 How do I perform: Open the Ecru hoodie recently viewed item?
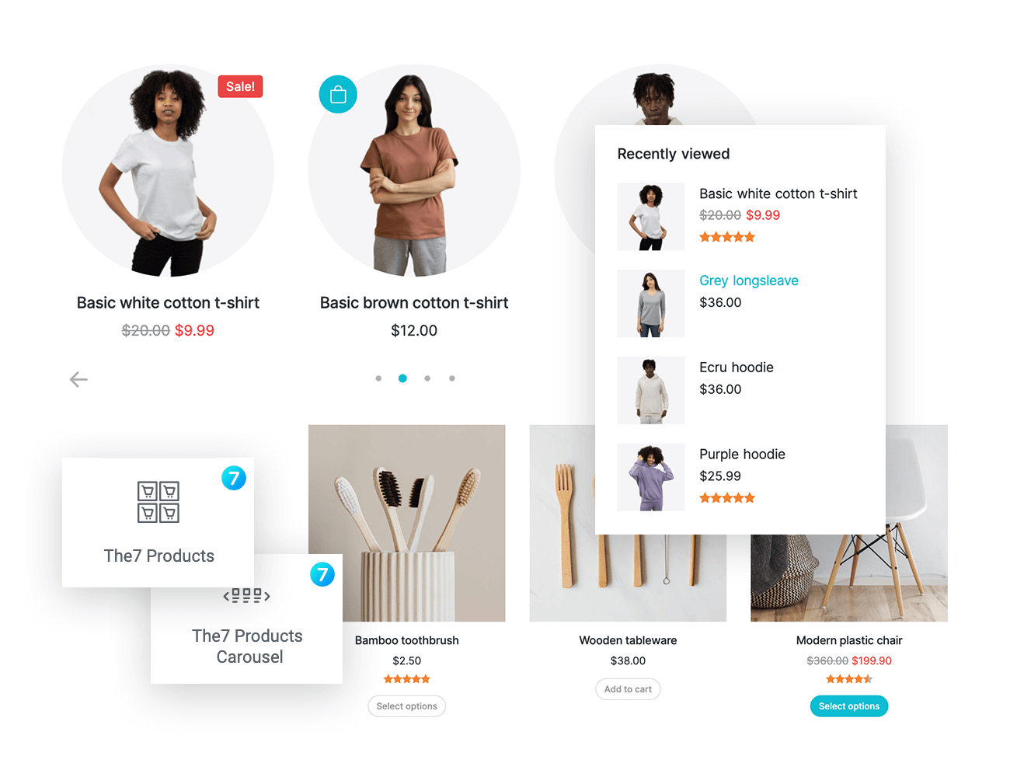(737, 368)
